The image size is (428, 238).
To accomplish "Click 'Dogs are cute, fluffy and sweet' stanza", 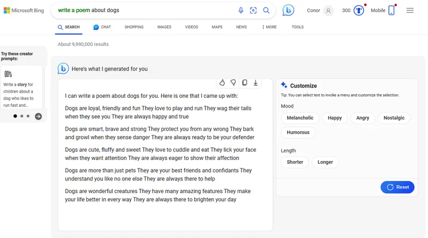I will [x=160, y=153].
